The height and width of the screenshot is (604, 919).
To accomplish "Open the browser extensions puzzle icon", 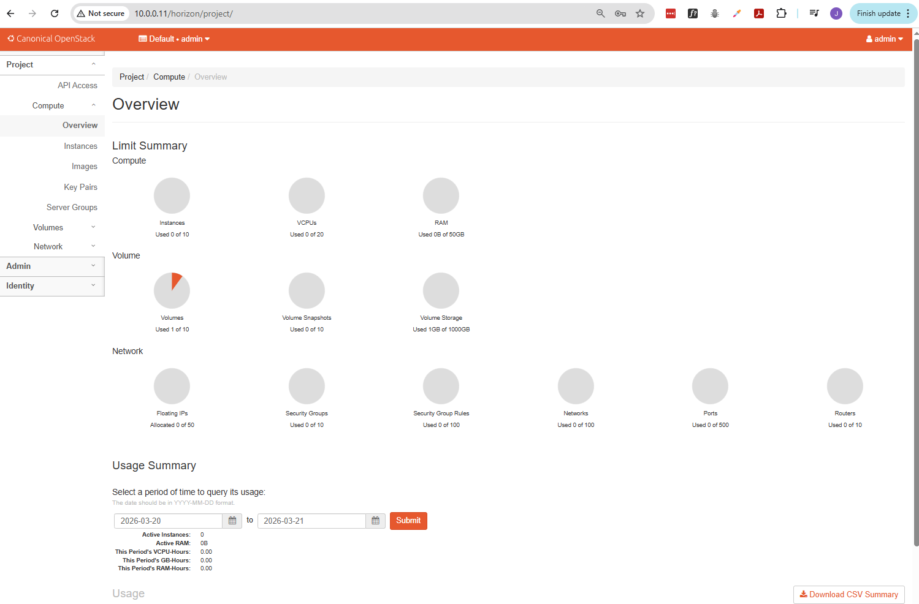I will pos(781,13).
